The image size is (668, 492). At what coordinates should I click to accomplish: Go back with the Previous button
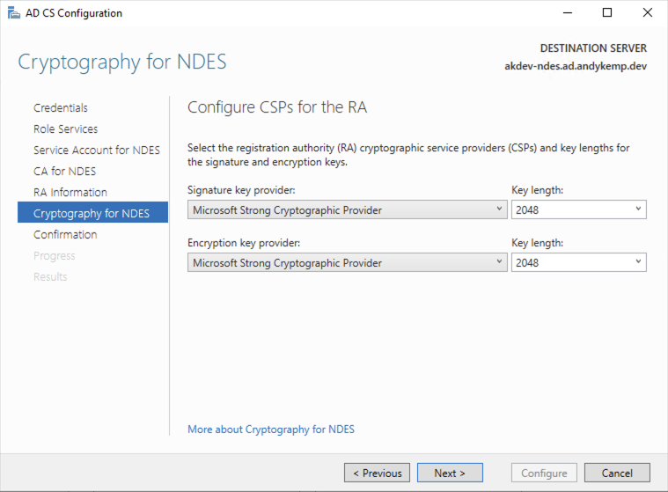point(377,473)
